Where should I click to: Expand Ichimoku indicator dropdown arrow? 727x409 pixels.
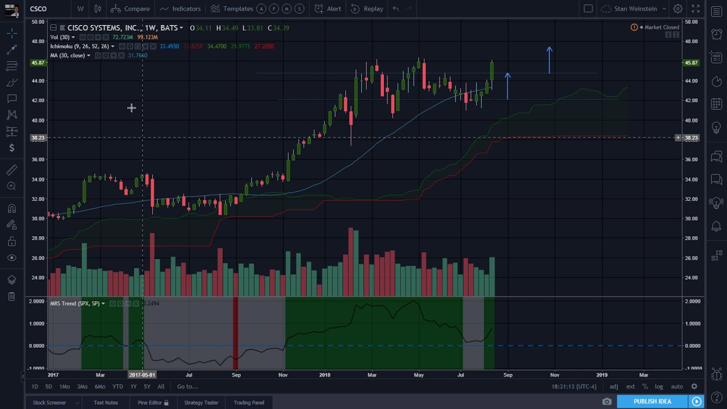click(112, 46)
